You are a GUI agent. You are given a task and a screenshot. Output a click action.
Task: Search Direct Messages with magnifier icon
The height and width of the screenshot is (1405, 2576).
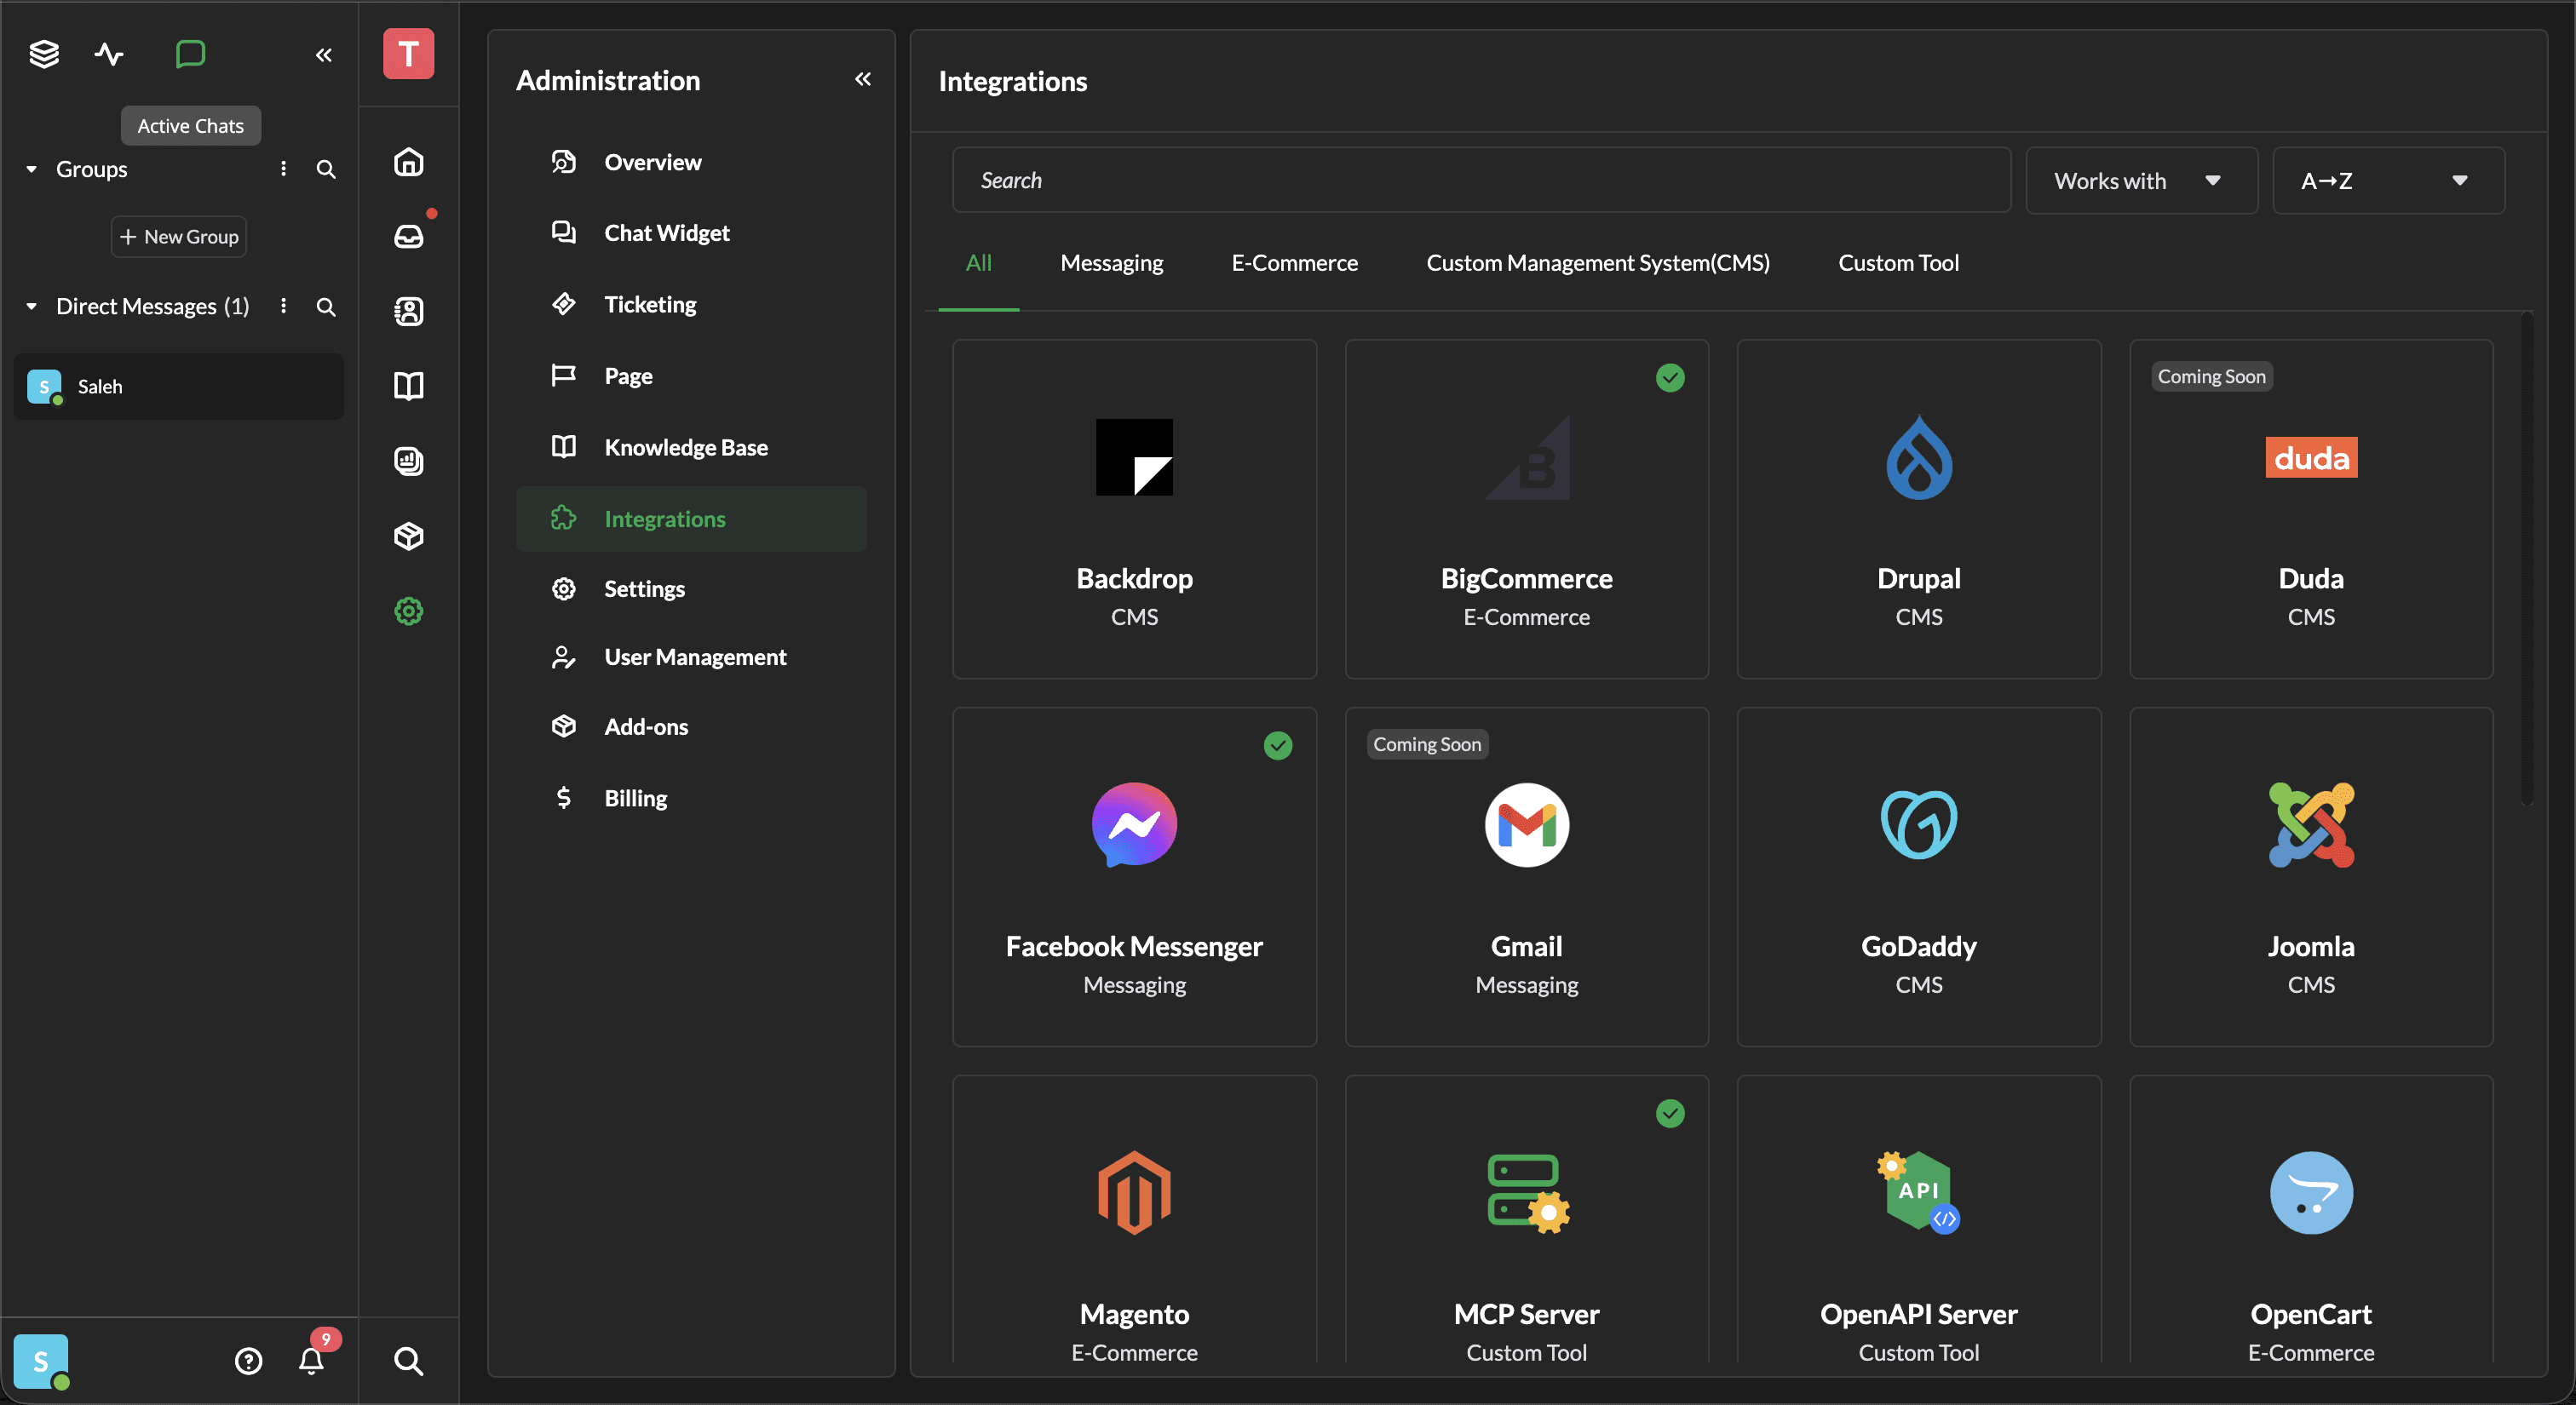coord(326,307)
